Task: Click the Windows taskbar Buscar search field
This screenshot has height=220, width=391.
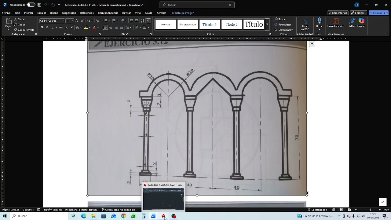Action: coord(40,216)
